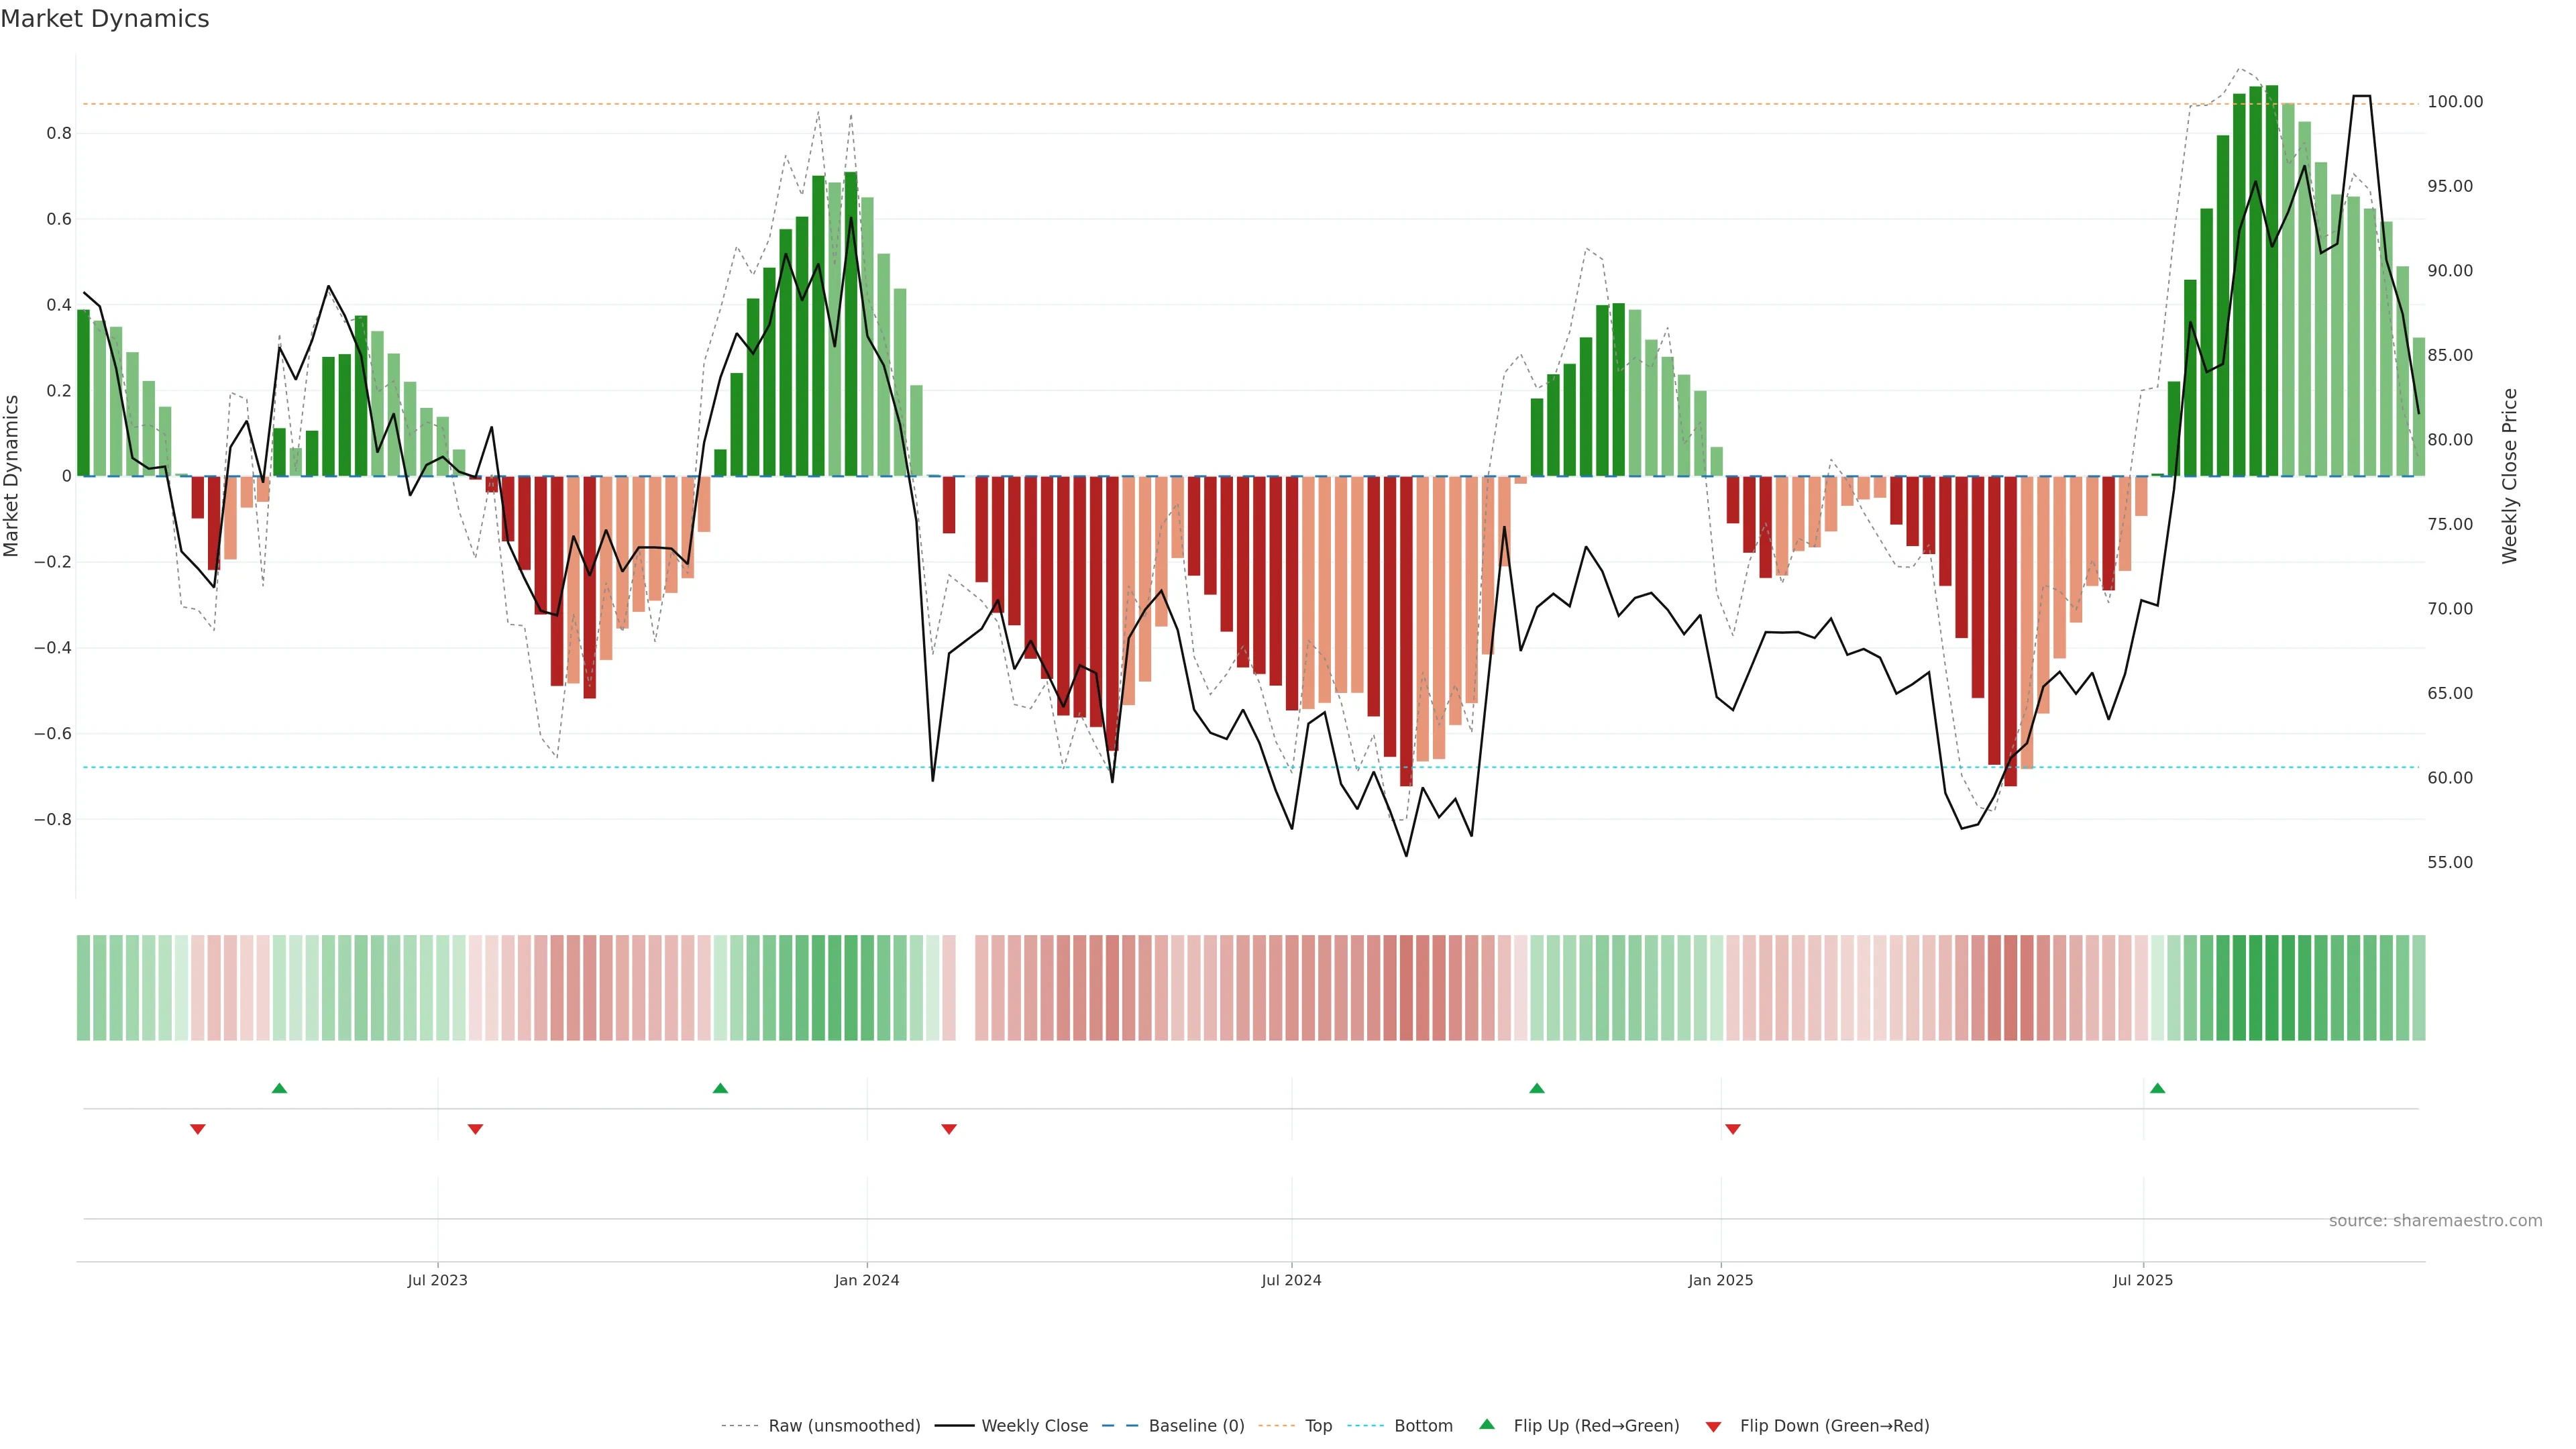Click the red flip-down marker after Jan 2024
Viewport: 2576px width, 1449px height.
pos(949,1129)
